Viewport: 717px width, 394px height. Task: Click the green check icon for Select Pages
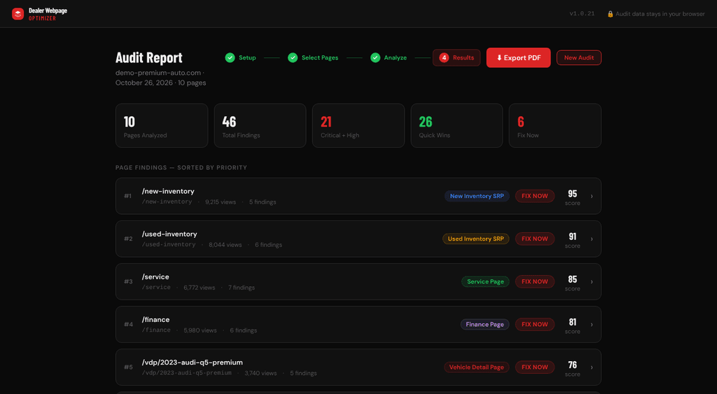[x=293, y=57]
